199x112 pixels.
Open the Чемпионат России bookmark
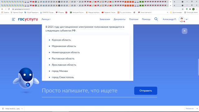[x=77, y=12]
